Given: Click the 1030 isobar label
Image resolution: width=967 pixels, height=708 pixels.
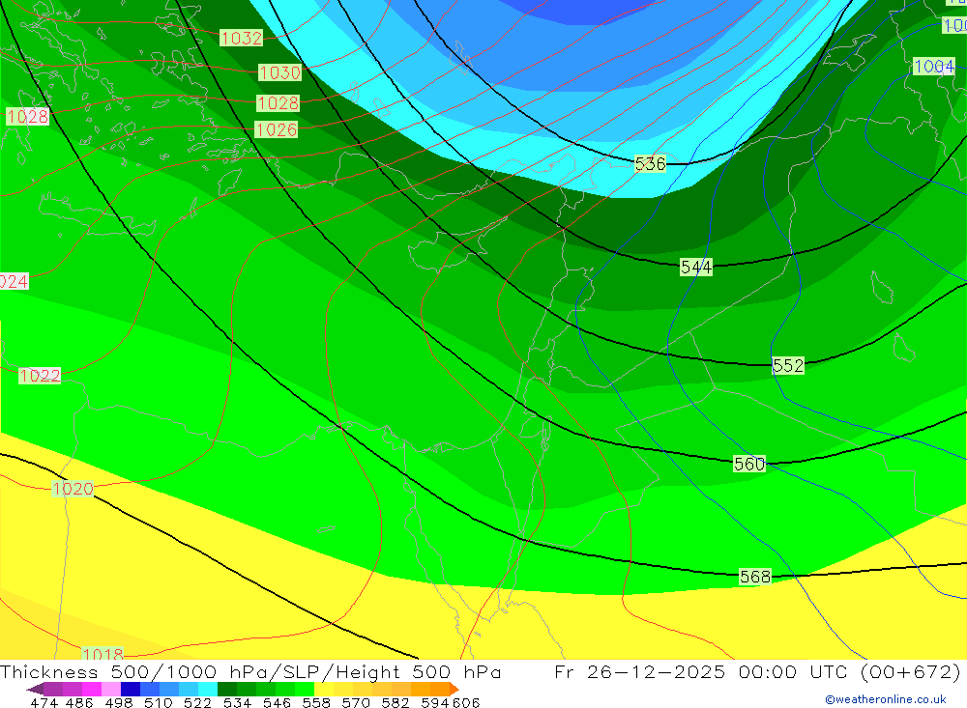Looking at the screenshot, I should 279,72.
